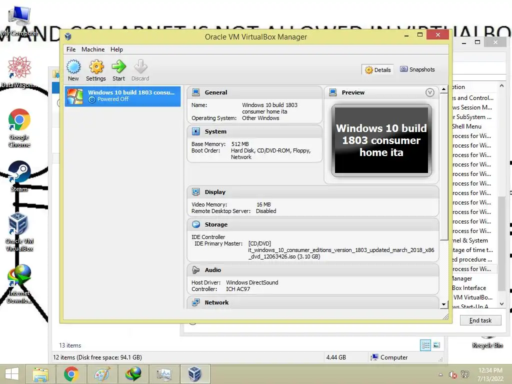Click the VM preview thumbnail
Image resolution: width=512 pixels, height=384 pixels.
pos(381,140)
